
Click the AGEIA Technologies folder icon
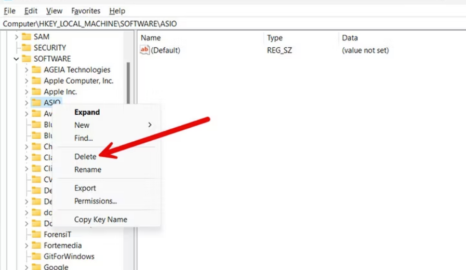pos(36,70)
